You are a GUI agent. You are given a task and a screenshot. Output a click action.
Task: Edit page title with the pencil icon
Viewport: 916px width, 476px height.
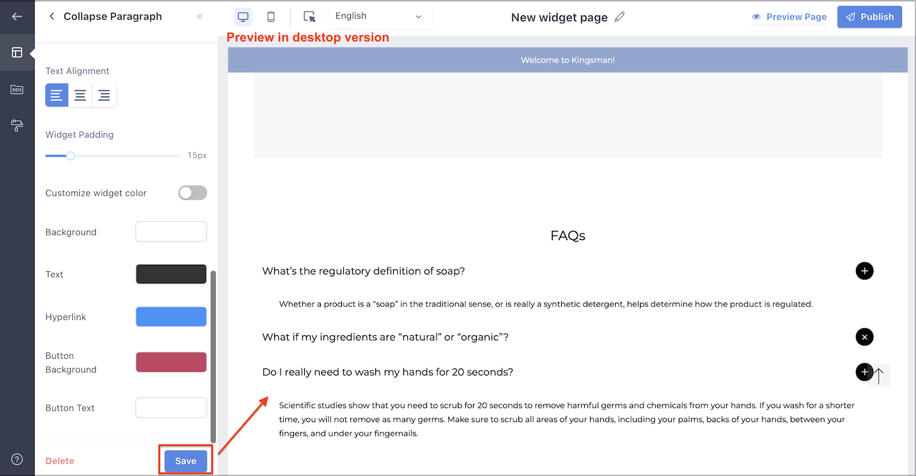click(x=619, y=17)
